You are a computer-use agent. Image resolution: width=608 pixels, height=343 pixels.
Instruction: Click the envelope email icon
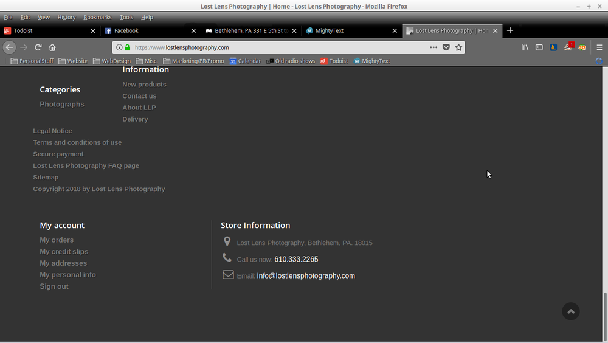click(228, 275)
